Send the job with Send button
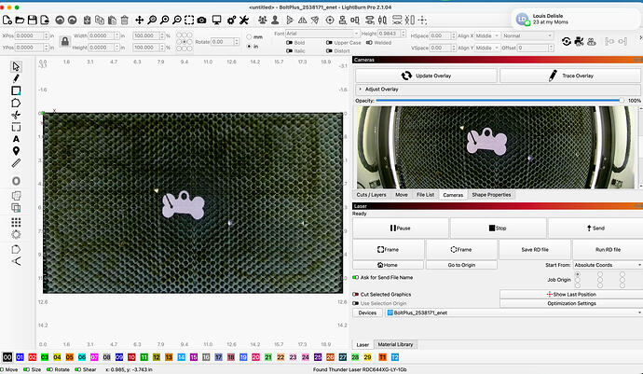The height and width of the screenshot is (374, 643). pos(595,229)
